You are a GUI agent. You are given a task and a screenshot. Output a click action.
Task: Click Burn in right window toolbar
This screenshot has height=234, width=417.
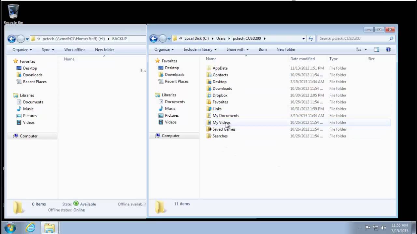tap(263, 49)
